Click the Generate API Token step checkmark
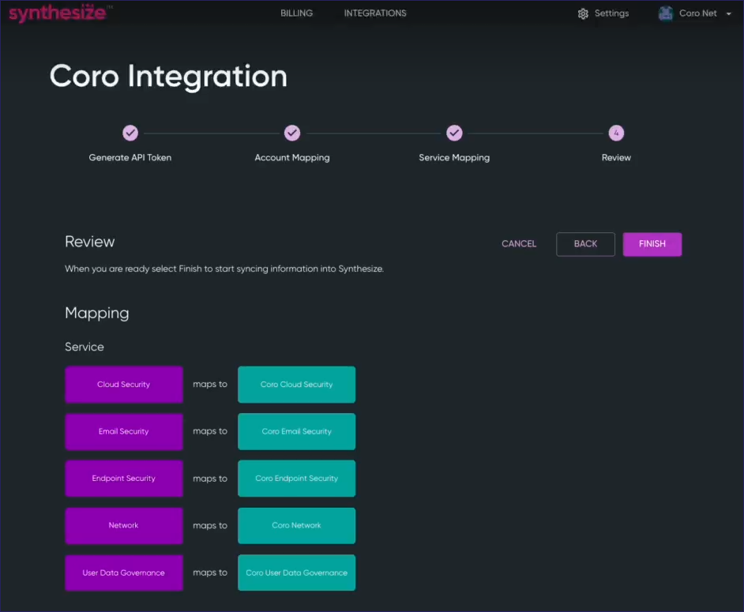 point(130,133)
